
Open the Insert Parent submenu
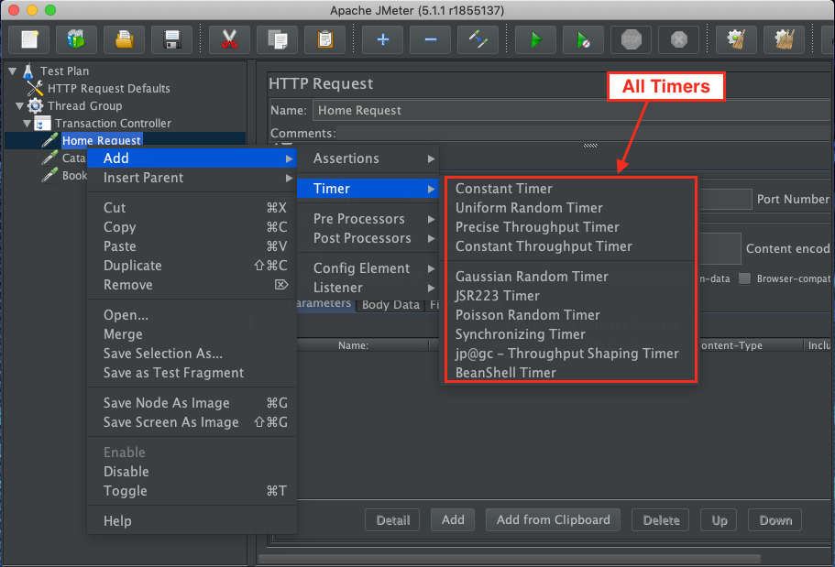tap(192, 178)
